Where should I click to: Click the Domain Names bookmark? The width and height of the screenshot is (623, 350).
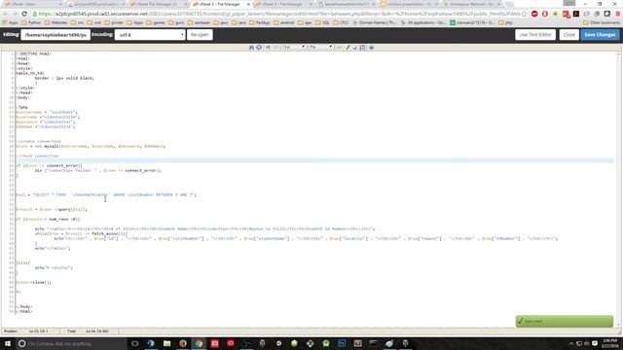click(375, 22)
